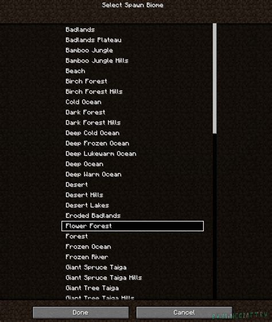The height and width of the screenshot is (322, 272).
Task: Select the Beach biome
Action: click(133, 71)
